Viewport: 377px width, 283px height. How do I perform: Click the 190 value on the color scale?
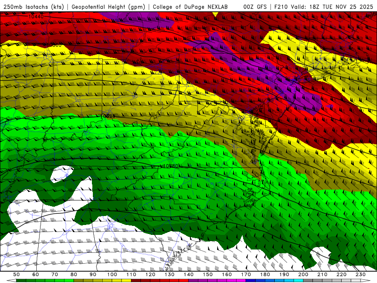coord(284,275)
